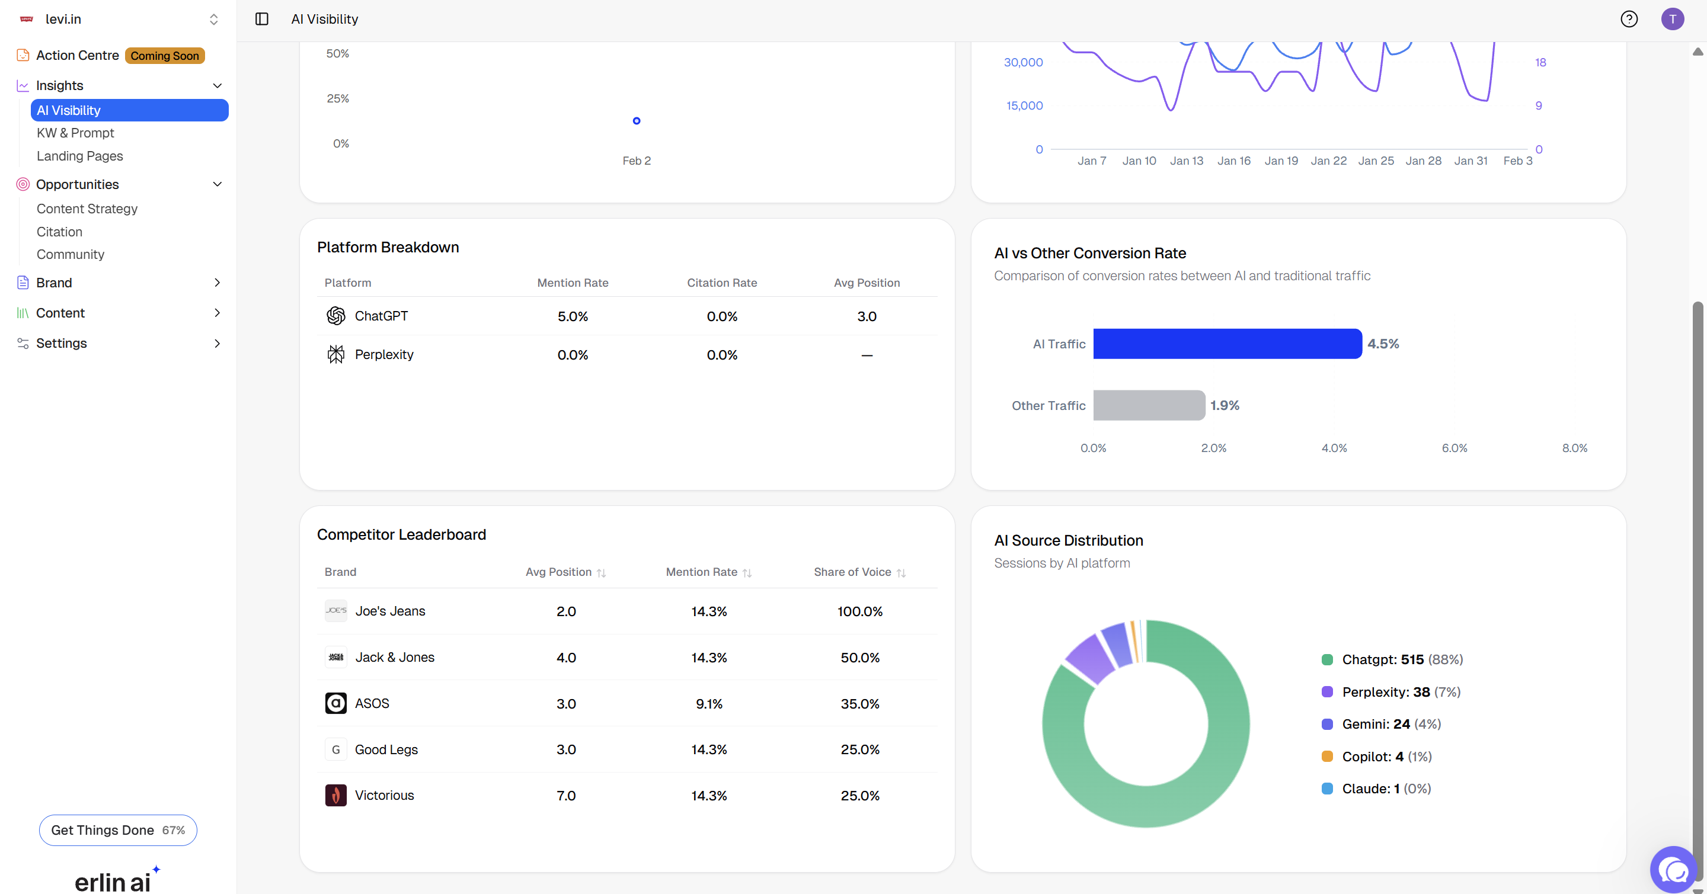This screenshot has height=894, width=1707.
Task: Open the Citation page
Action: [60, 232]
